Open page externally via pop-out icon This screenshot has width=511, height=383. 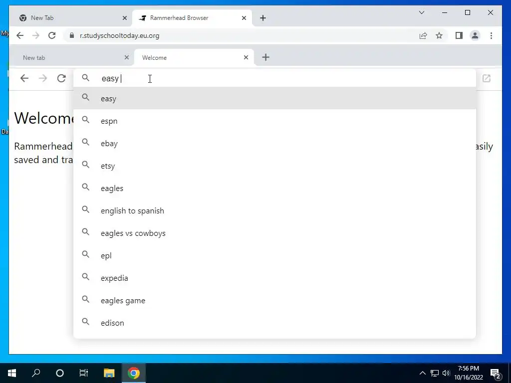click(486, 78)
